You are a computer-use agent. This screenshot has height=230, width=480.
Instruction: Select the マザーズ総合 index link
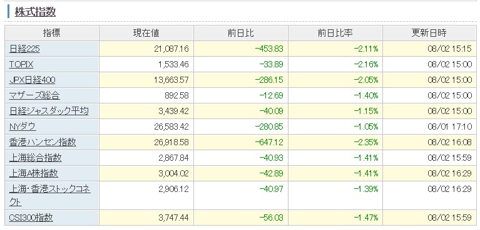click(x=34, y=95)
